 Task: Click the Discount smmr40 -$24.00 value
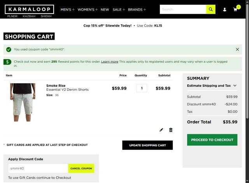pyautogui.click(x=231, y=104)
